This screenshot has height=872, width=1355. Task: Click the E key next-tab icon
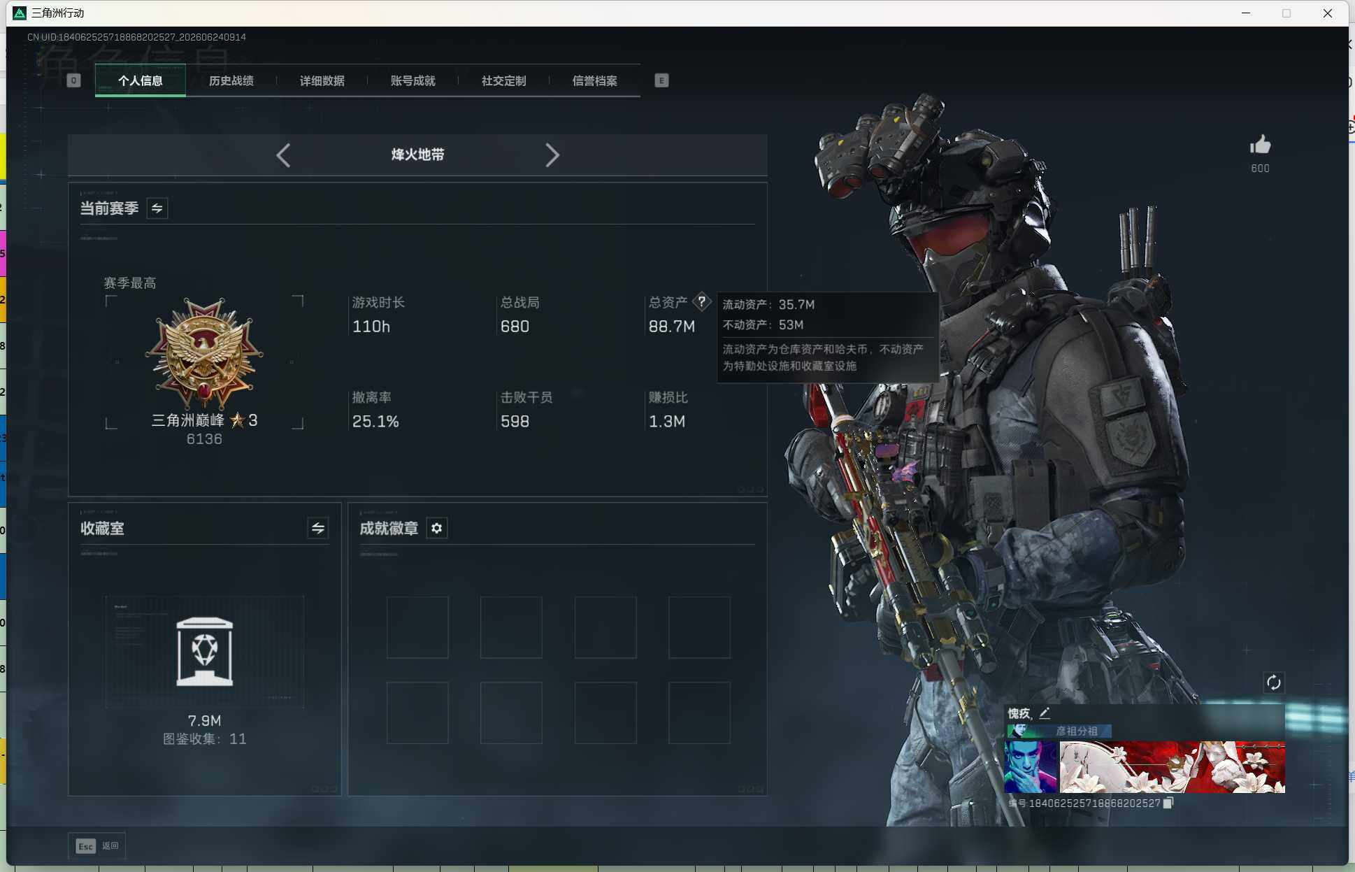(x=661, y=80)
